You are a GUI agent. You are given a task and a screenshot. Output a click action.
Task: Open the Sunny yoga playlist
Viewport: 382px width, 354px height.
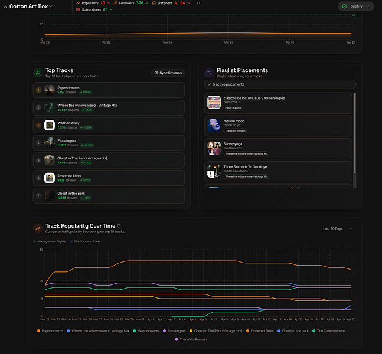[278, 149]
